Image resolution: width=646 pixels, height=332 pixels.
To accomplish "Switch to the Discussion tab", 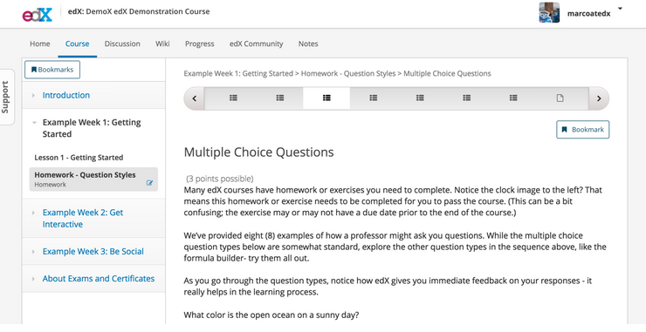I will tap(122, 44).
